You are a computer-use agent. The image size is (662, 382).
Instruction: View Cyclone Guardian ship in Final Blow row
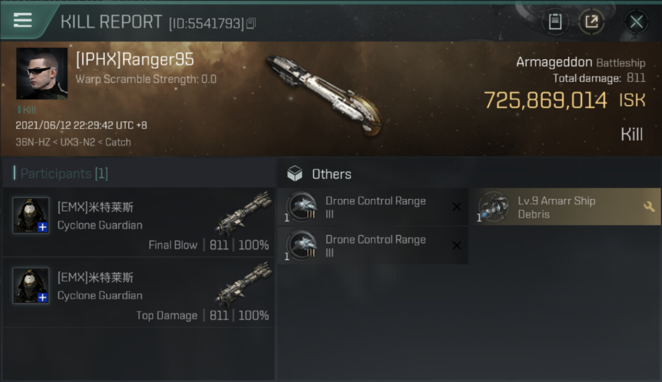[x=244, y=214]
